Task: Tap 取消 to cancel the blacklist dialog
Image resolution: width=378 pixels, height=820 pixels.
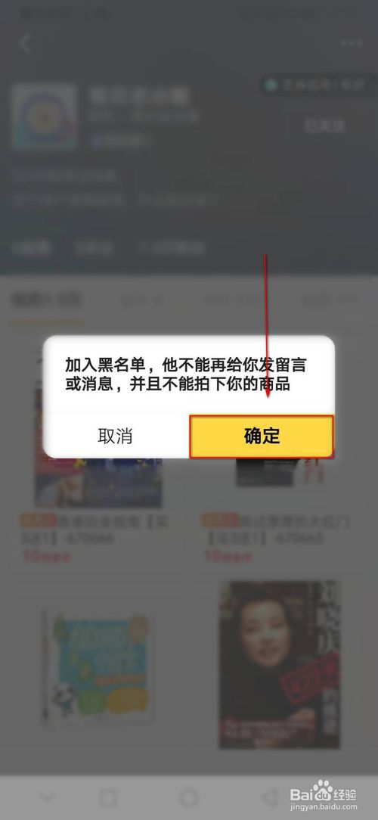Action: (x=115, y=436)
